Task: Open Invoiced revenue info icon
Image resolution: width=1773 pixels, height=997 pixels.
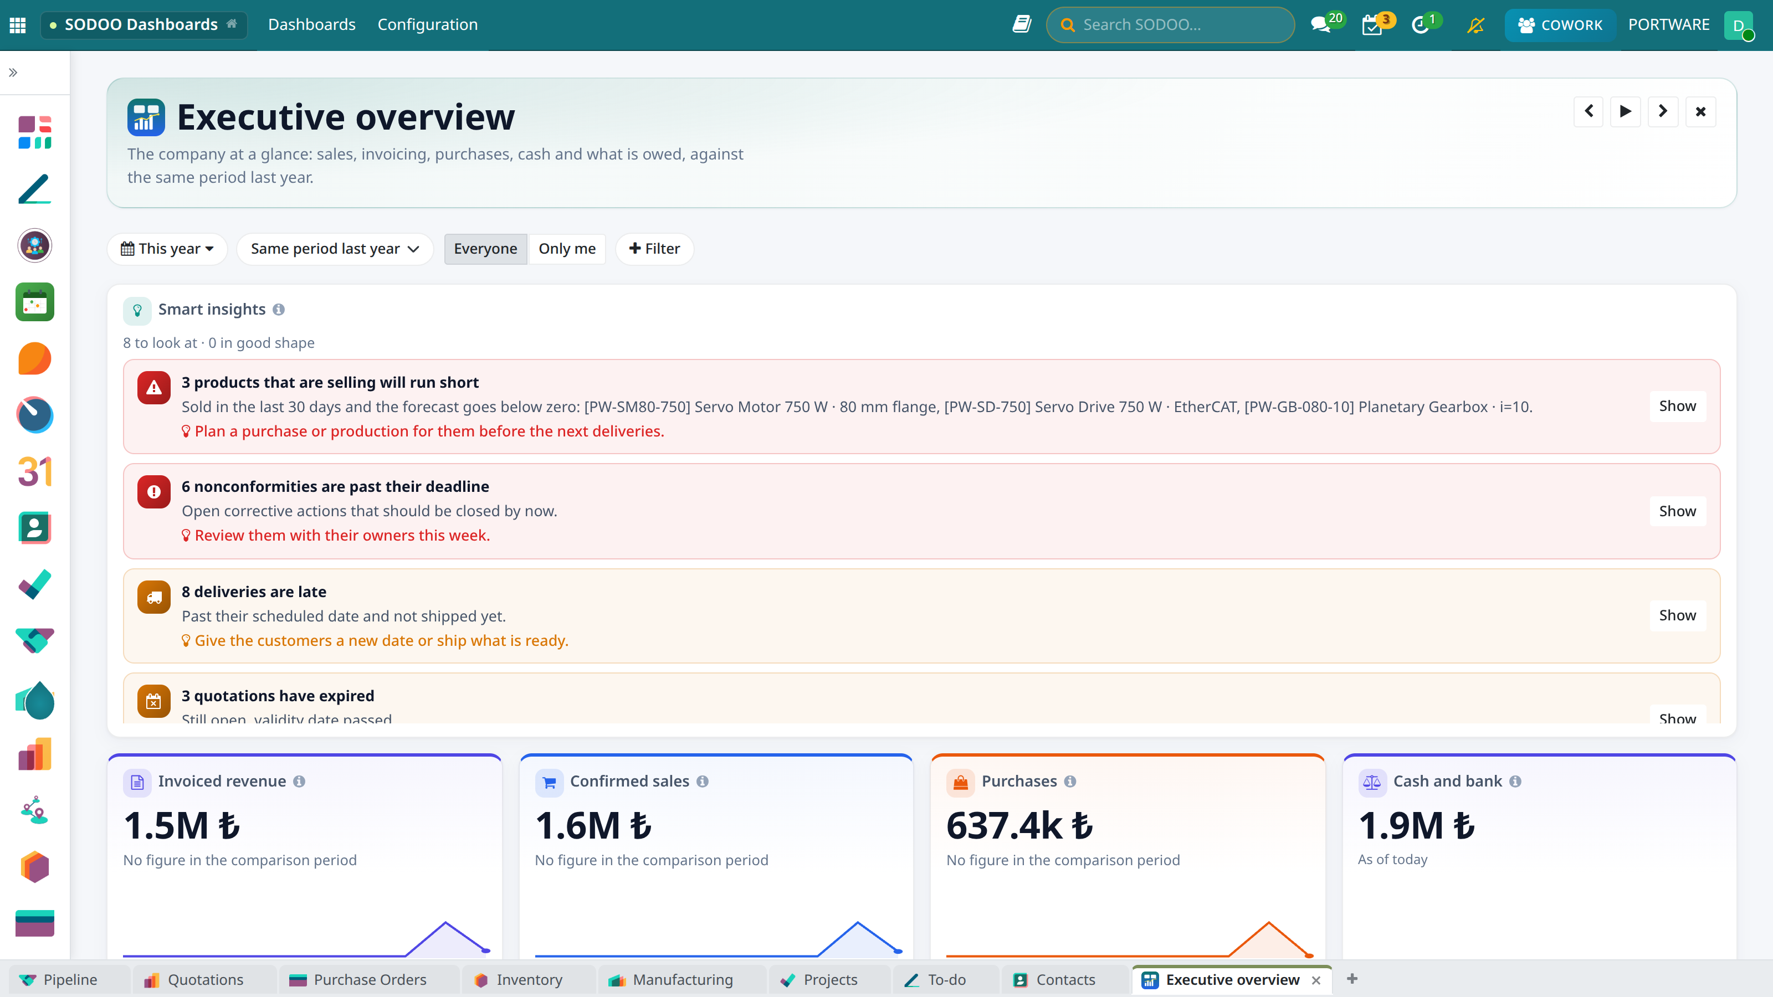Action: tap(299, 782)
